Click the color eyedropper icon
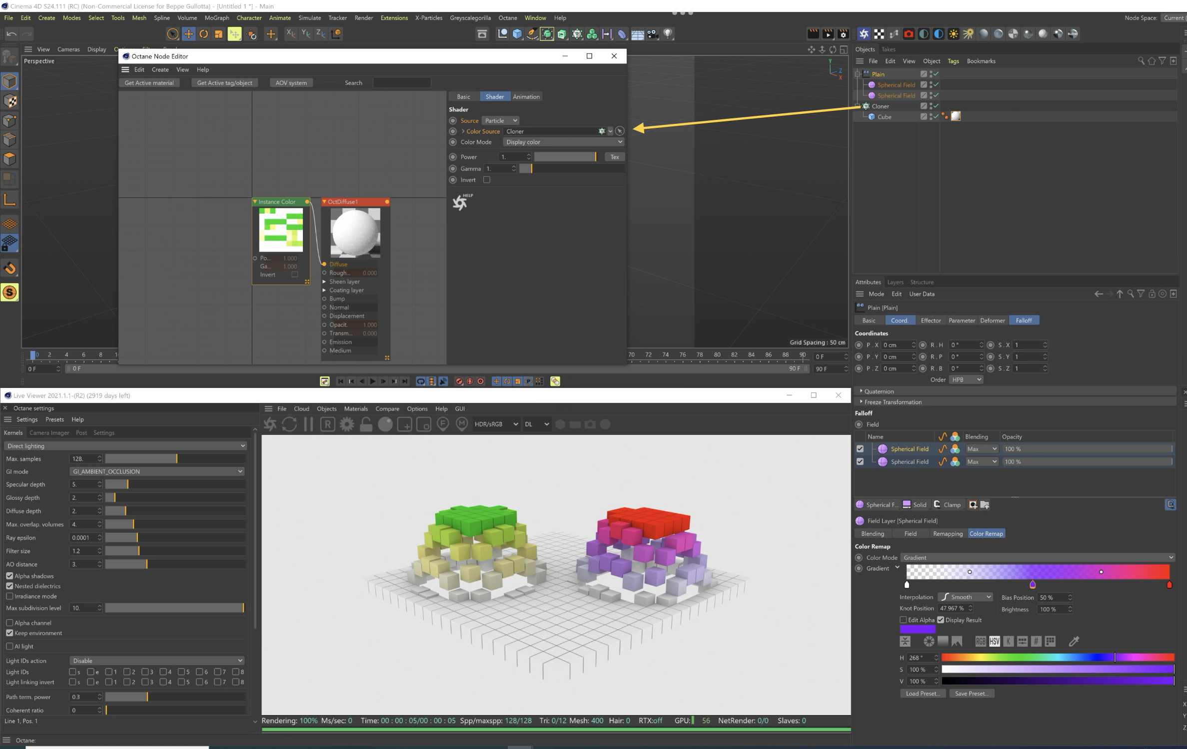1187x749 pixels. click(1074, 642)
